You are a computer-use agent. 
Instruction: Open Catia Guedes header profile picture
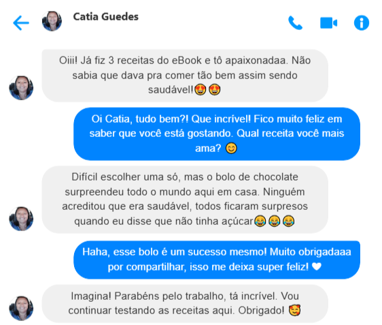click(x=52, y=21)
